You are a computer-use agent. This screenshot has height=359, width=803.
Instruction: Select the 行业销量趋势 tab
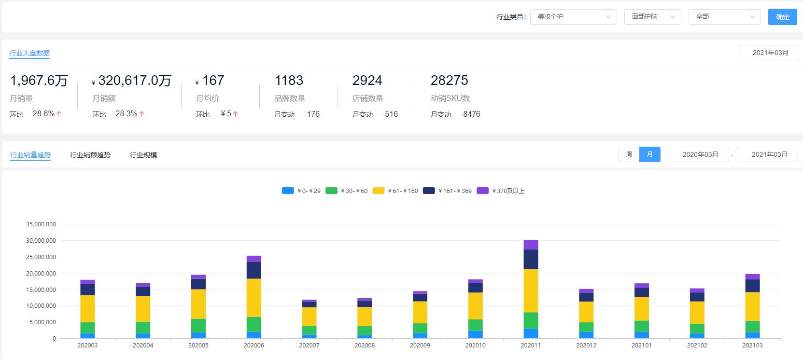(x=30, y=155)
